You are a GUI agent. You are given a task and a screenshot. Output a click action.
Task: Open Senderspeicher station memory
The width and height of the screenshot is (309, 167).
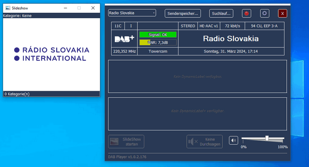click(x=183, y=13)
